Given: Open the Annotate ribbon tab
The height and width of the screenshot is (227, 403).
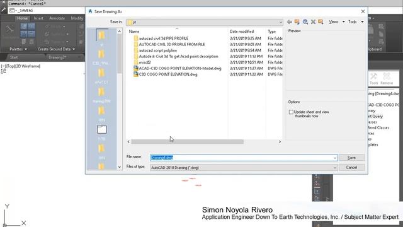Looking at the screenshot, I should 57,18.
